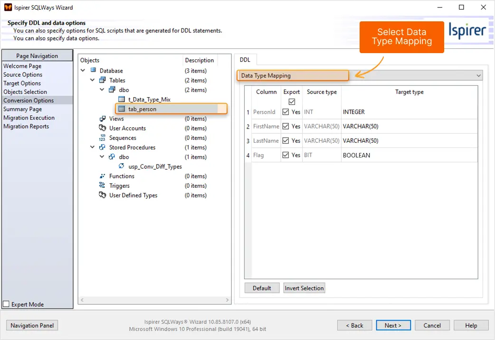Collapse the Stored Procedures tree node
Image resolution: width=495 pixels, height=340 pixels.
(x=92, y=147)
